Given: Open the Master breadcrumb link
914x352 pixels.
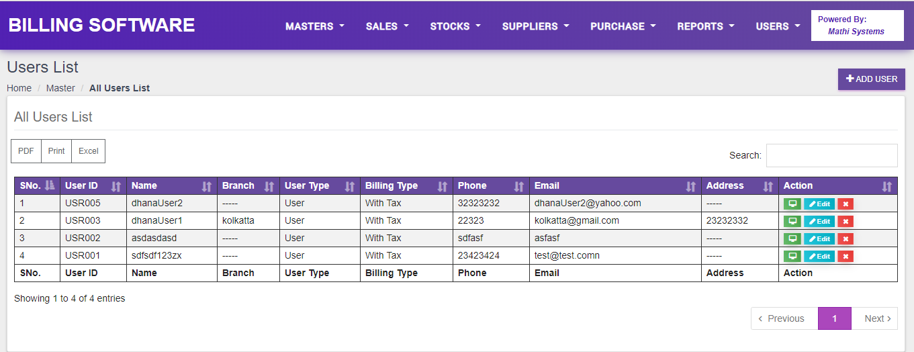Looking at the screenshot, I should (x=60, y=88).
